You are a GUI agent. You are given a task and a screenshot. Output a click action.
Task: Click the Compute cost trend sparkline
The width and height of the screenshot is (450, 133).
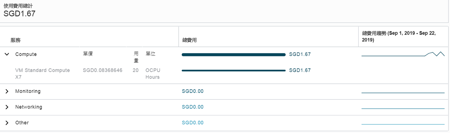(403, 54)
